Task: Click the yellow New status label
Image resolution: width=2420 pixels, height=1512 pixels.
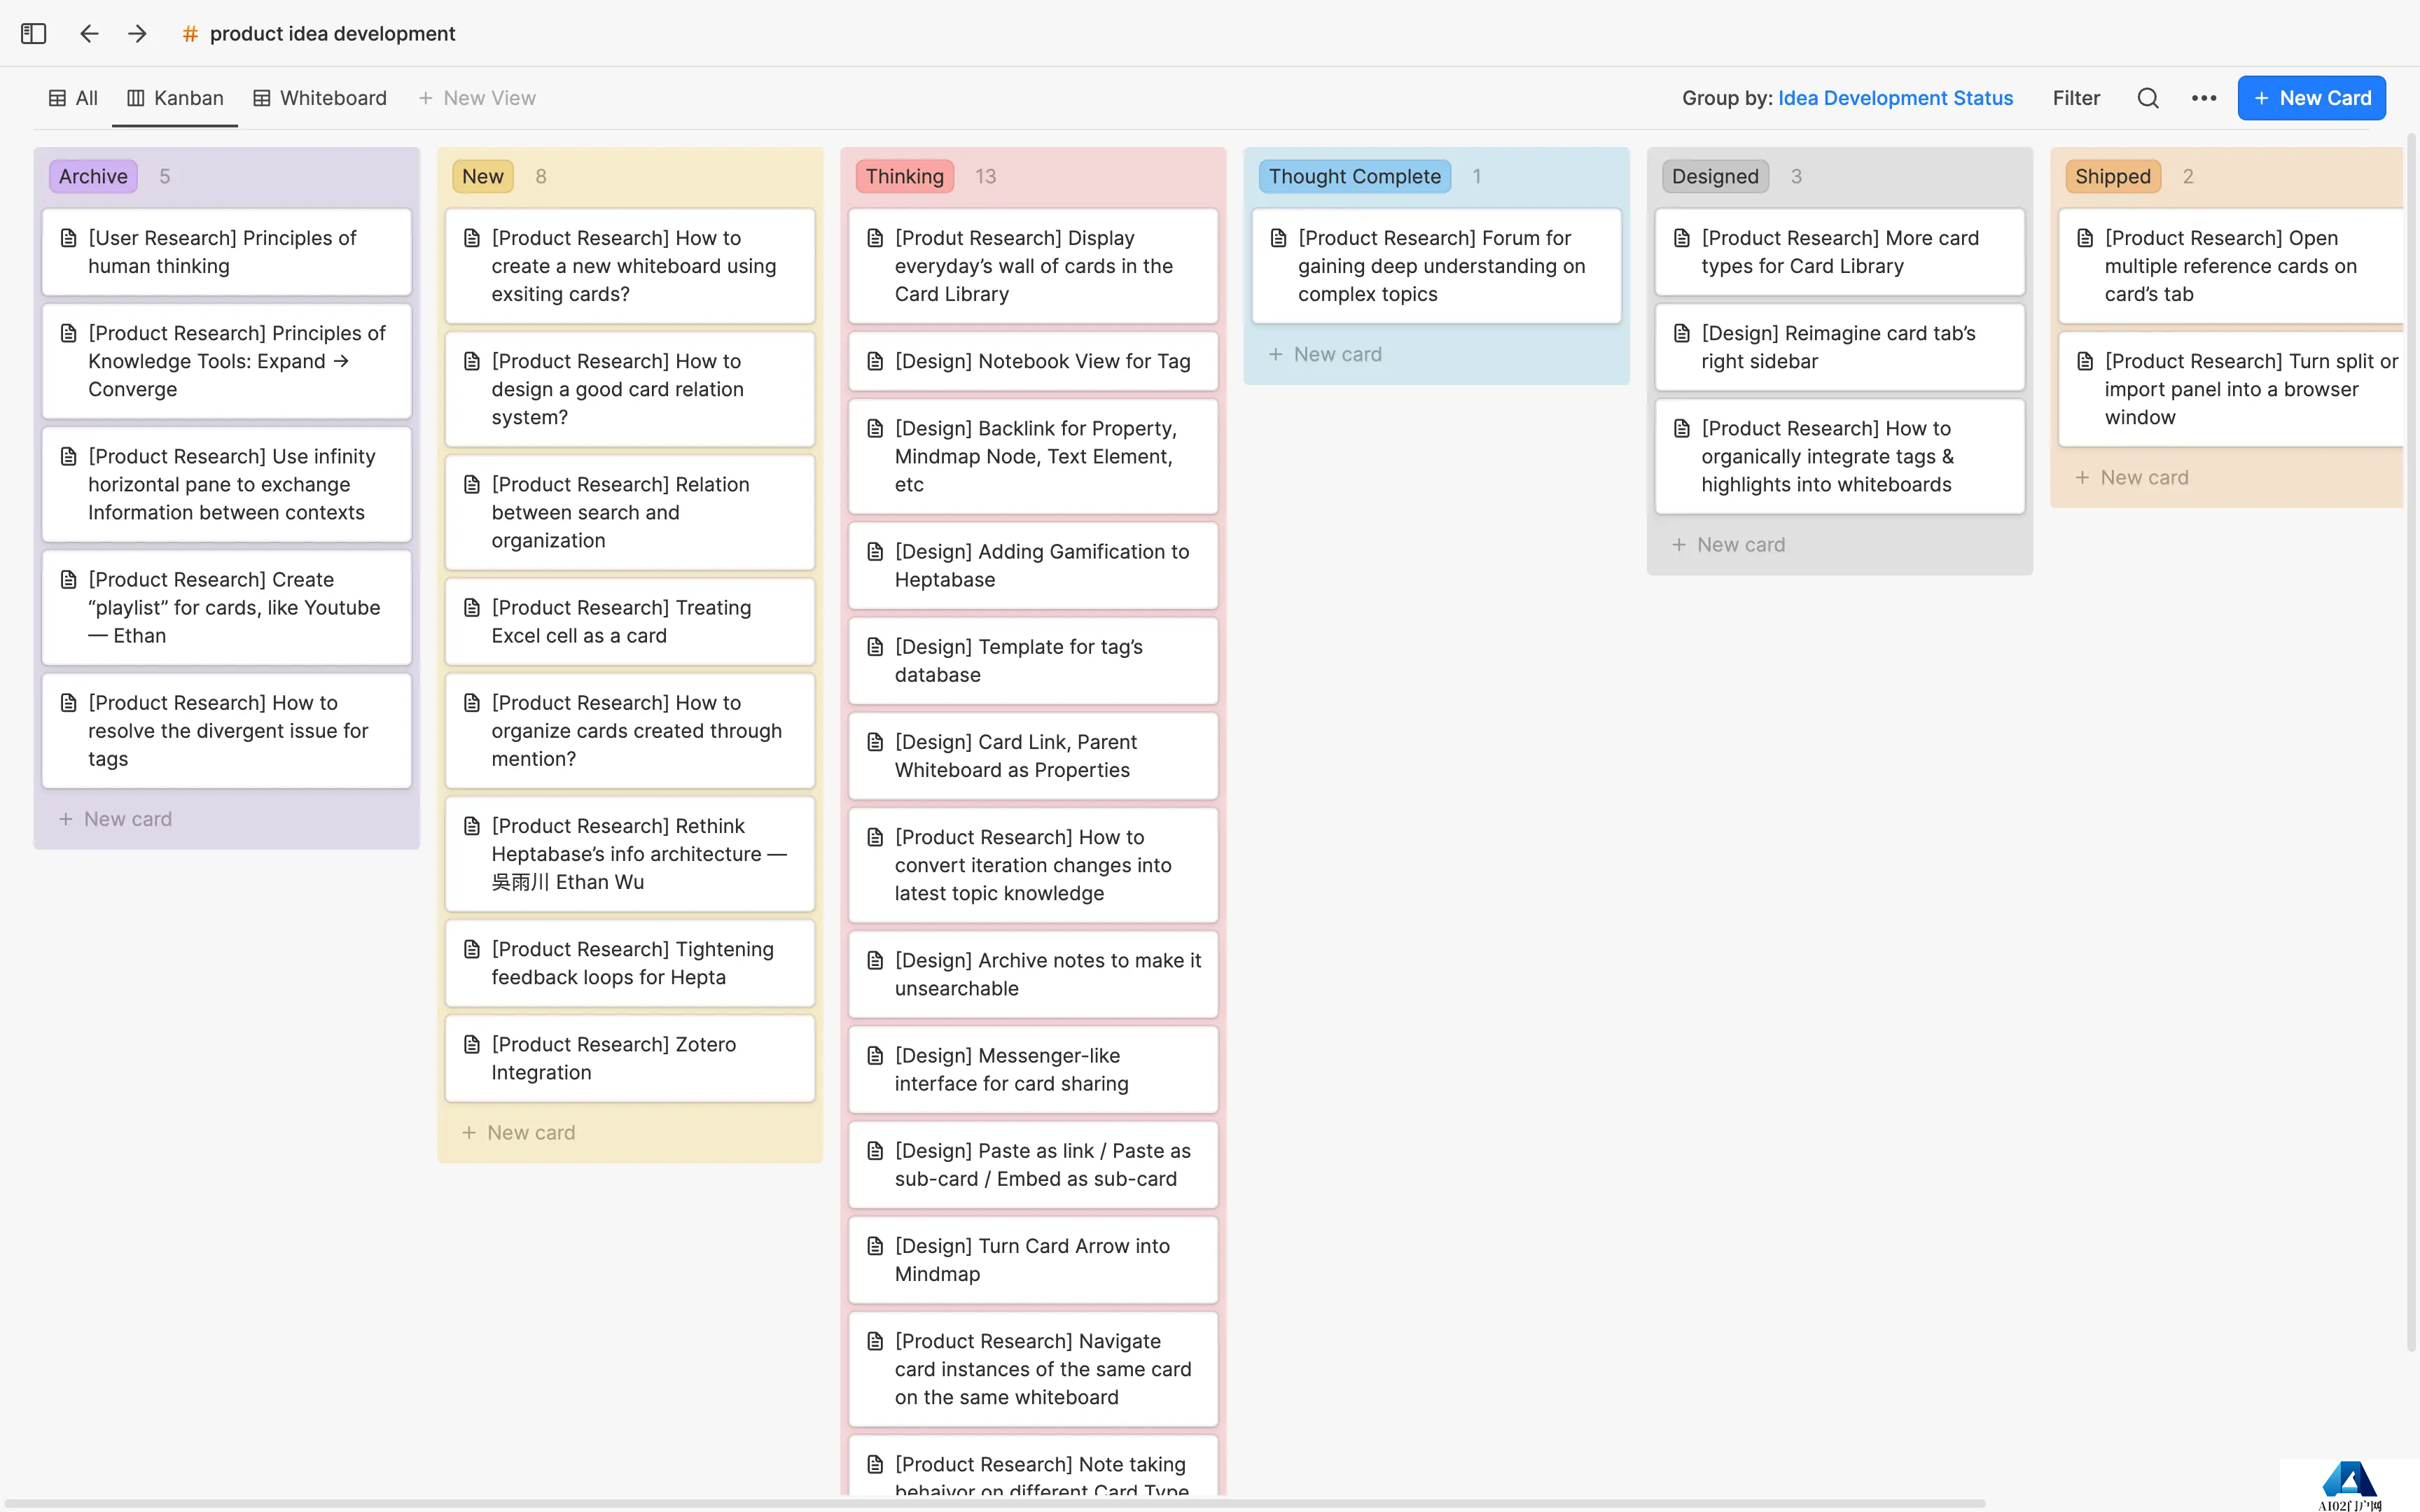Action: (x=482, y=176)
